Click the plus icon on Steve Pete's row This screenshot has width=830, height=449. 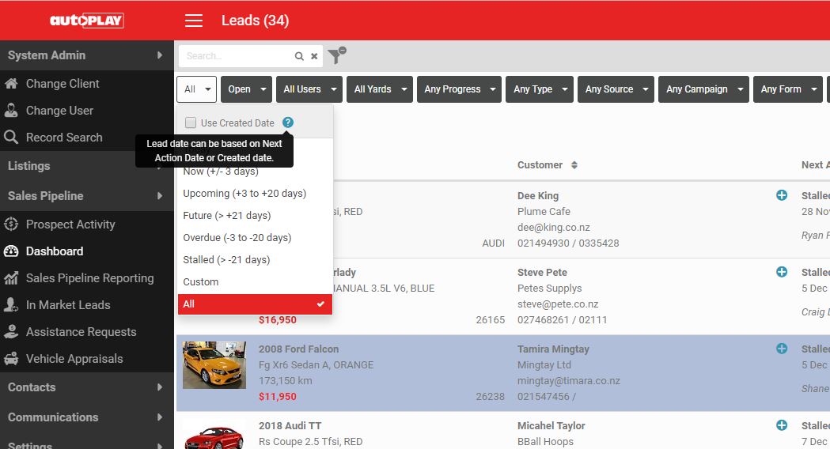[781, 272]
